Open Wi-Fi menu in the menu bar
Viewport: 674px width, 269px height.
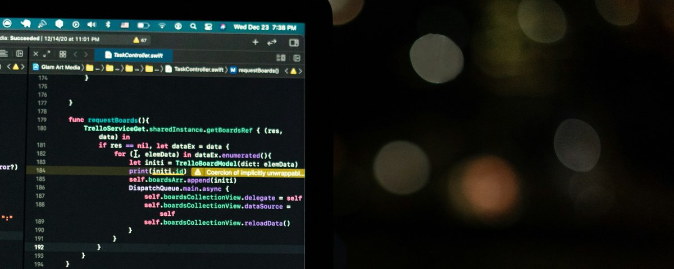click(162, 26)
